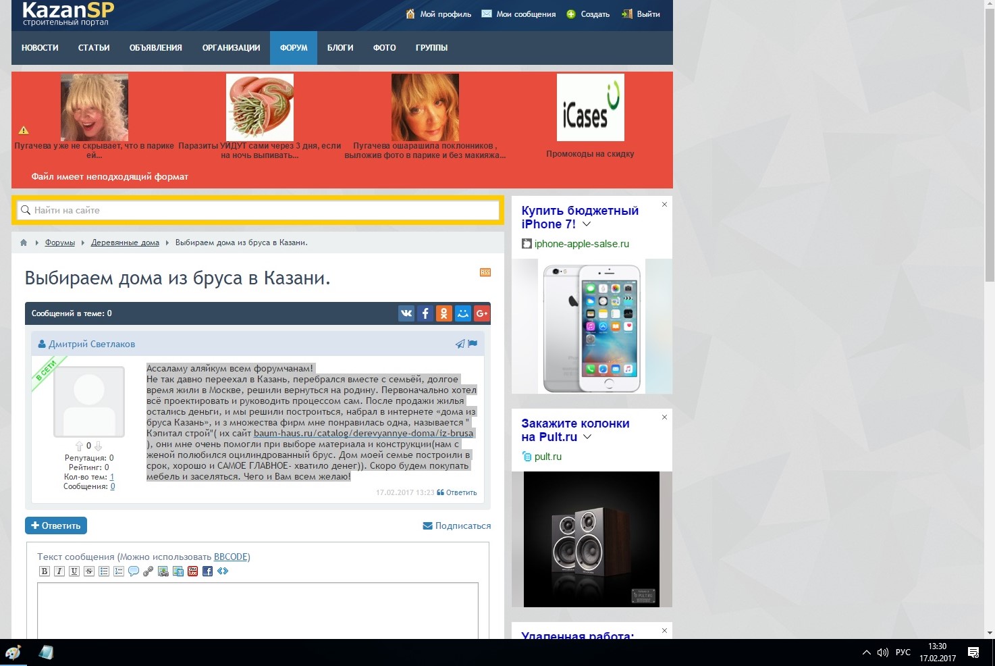Image resolution: width=995 pixels, height=666 pixels.
Task: Insert a Facebook embed icon in editor
Action: click(208, 571)
